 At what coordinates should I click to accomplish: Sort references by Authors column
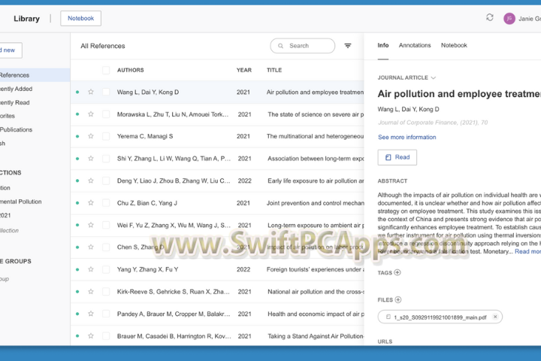130,70
